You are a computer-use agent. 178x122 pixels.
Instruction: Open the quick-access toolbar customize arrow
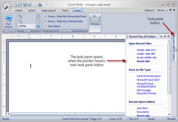(47, 5)
